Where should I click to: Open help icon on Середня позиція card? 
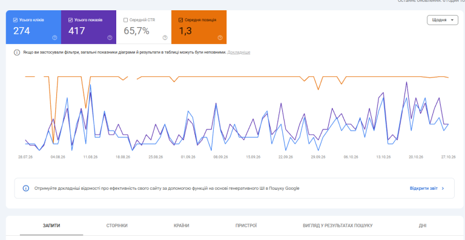tap(220, 37)
